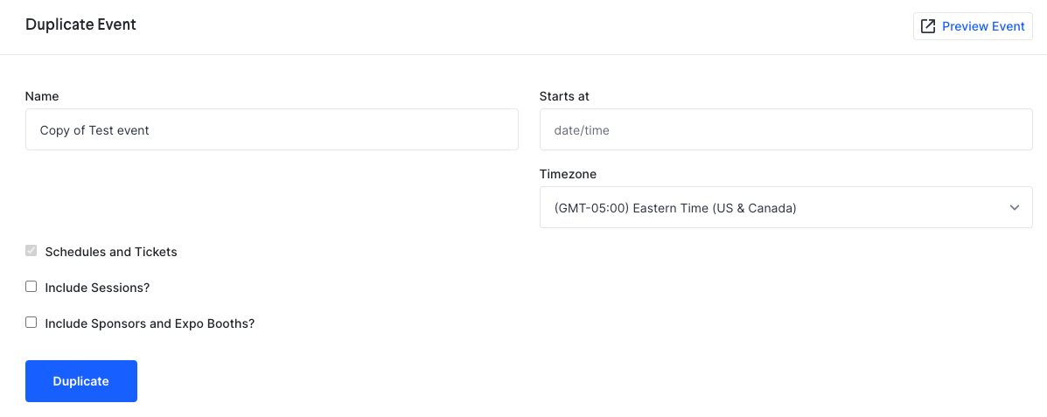Toggle the grayed Schedules and Tickets checkbox
Viewport: 1047px width, 417px height.
pos(31,252)
